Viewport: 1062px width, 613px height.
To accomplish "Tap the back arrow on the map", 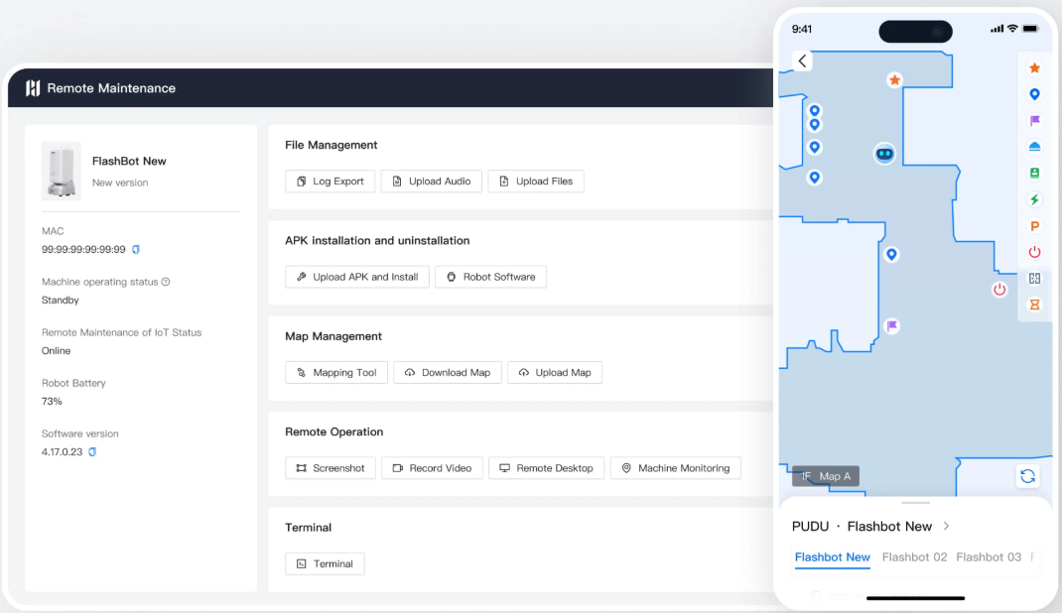I will coord(802,61).
